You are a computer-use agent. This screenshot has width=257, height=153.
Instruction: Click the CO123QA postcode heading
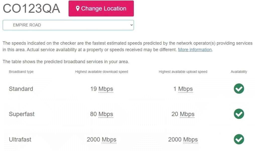31,8
